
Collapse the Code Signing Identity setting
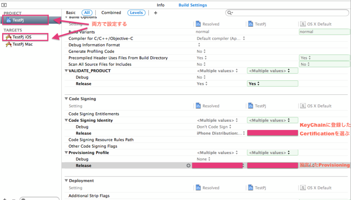tap(66, 120)
